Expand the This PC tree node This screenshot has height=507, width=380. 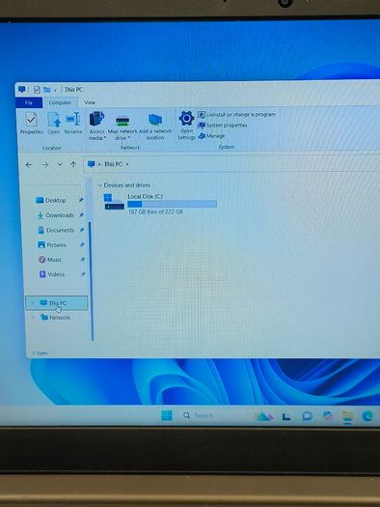[x=32, y=303]
